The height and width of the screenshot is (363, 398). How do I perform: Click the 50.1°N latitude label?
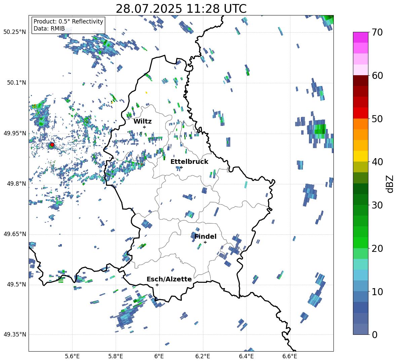16,83
